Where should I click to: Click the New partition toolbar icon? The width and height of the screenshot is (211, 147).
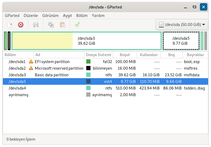point(10,25)
